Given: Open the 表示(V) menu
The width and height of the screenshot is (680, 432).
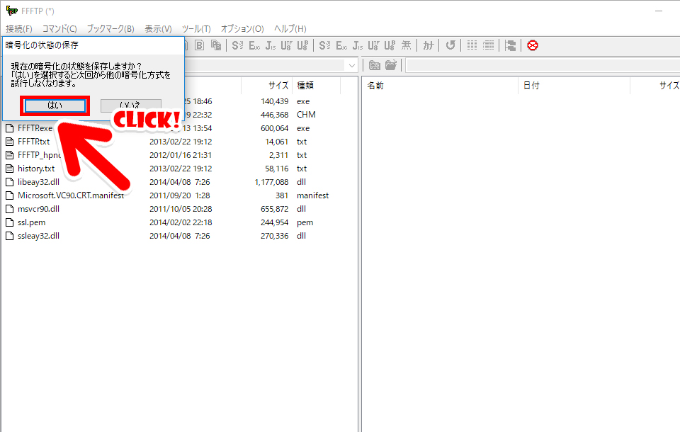Looking at the screenshot, I should [x=158, y=28].
